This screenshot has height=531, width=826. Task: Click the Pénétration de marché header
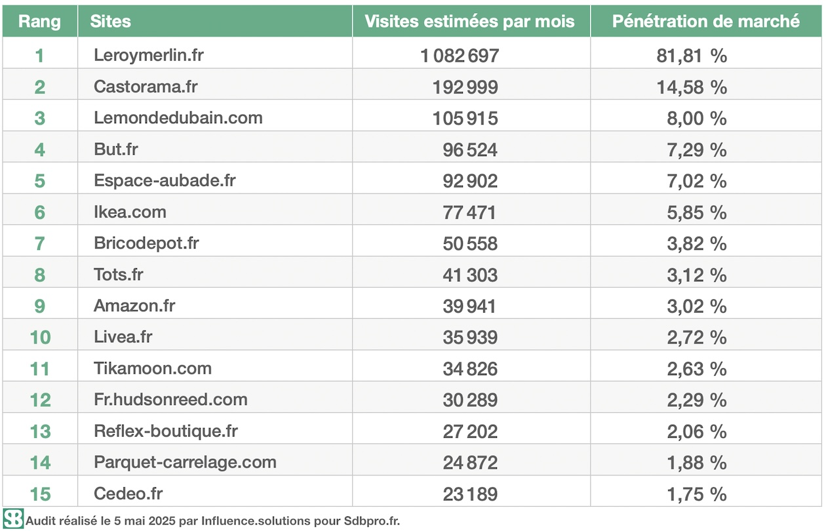coord(706,21)
